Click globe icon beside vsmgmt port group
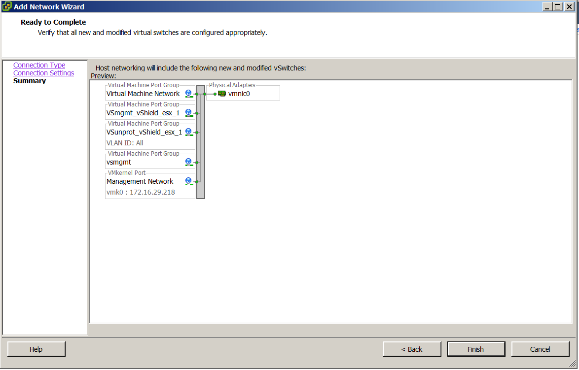The height and width of the screenshot is (370, 579). [x=189, y=162]
